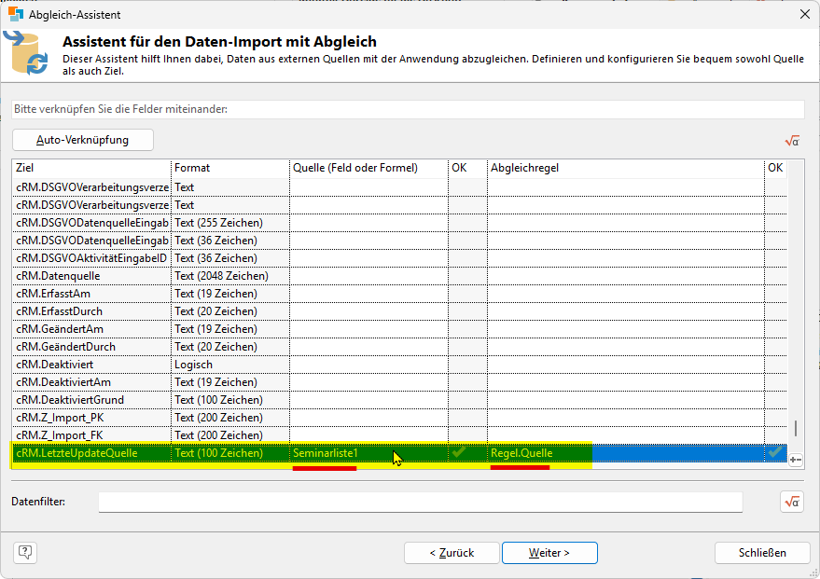Click the formula icon above the table
The height and width of the screenshot is (579, 820).
(792, 141)
